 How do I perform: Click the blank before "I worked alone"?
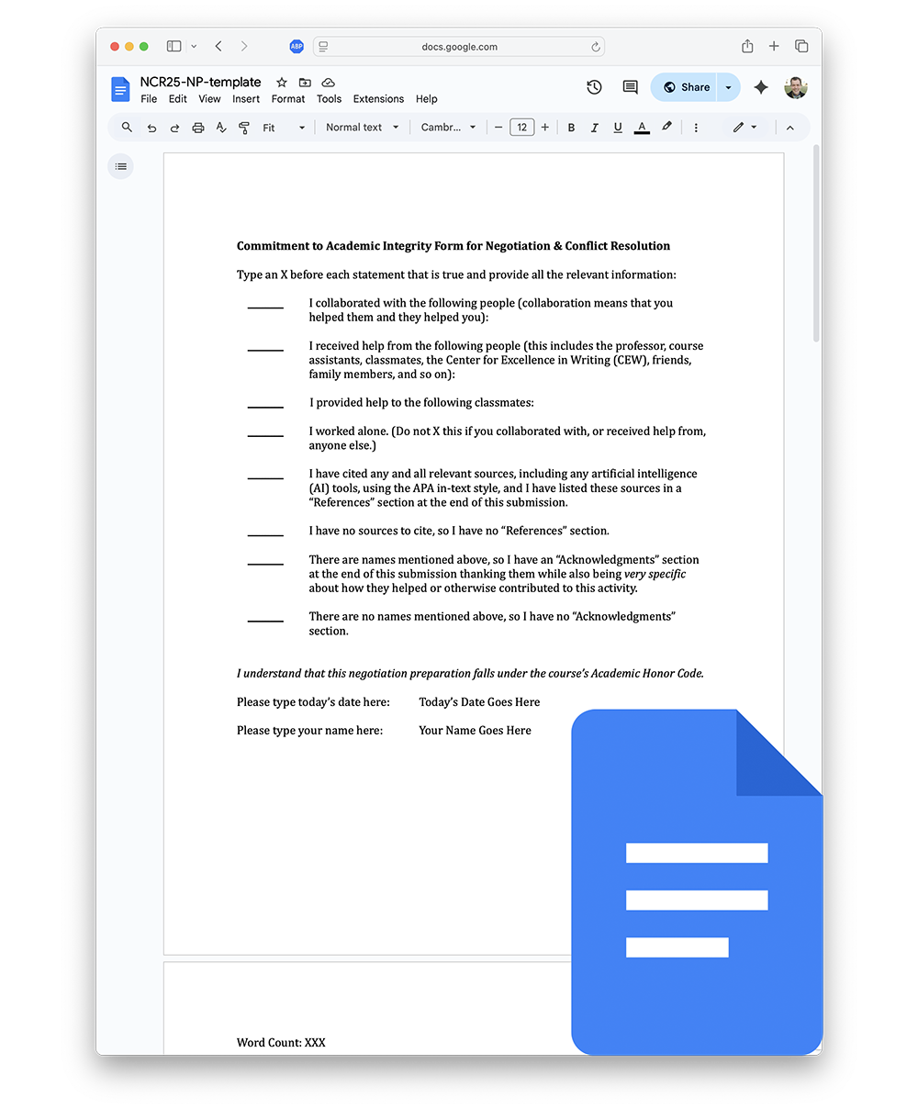point(265,435)
